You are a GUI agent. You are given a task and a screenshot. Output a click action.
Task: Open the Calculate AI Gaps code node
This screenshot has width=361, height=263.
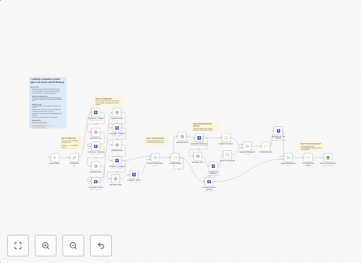pos(175,158)
